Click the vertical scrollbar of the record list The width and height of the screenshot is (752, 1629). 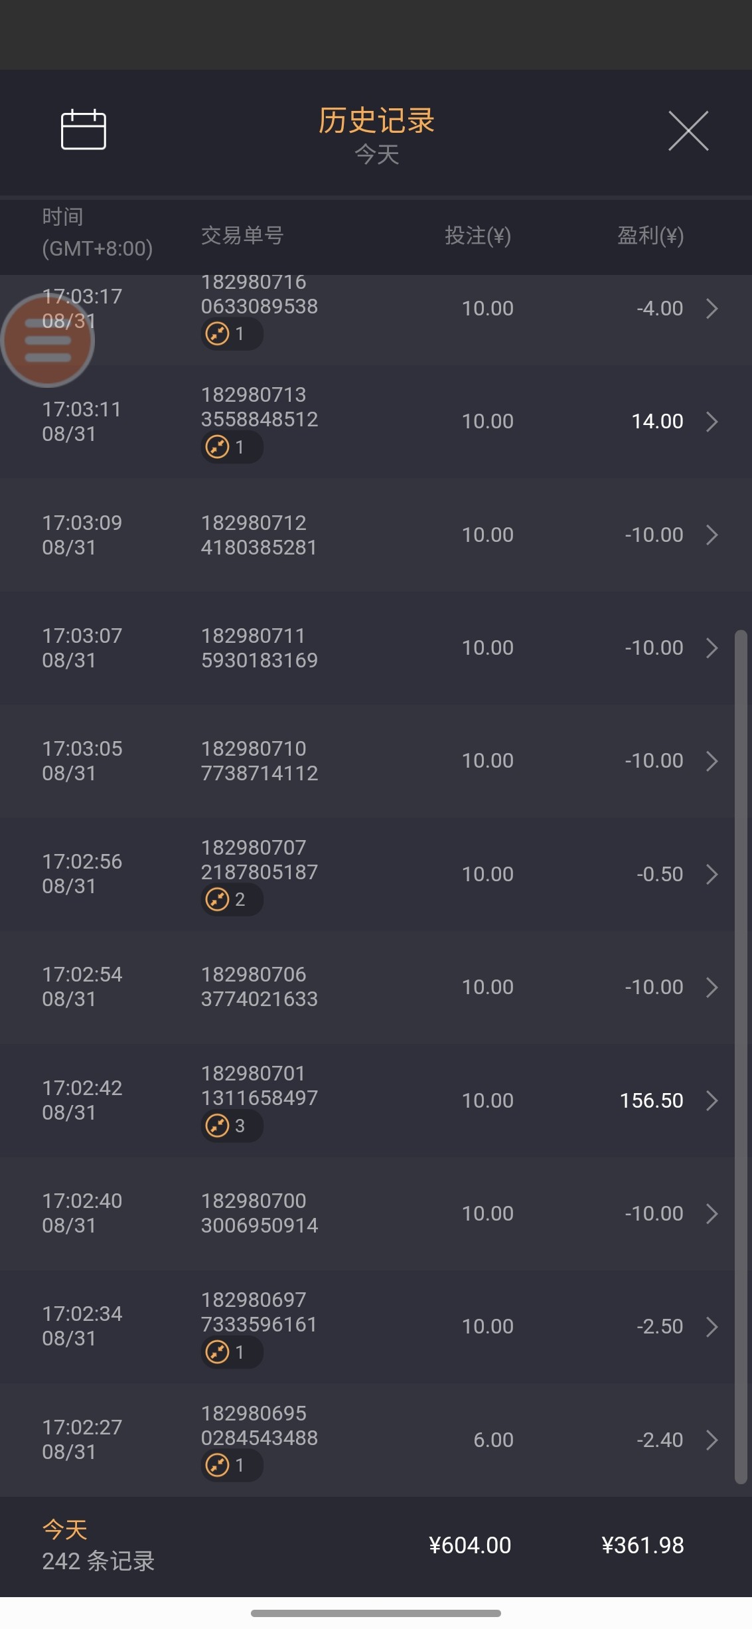pos(741,1056)
